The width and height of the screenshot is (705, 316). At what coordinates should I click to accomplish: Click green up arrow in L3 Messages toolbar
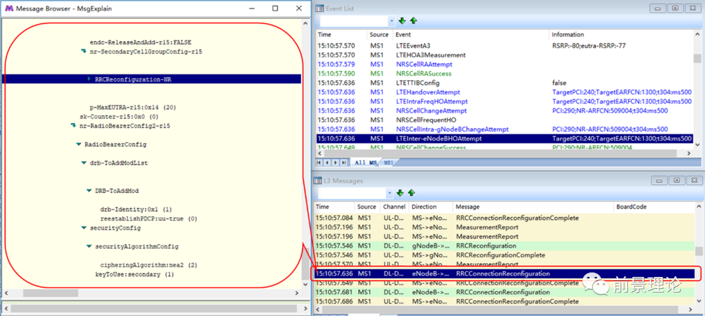click(411, 193)
